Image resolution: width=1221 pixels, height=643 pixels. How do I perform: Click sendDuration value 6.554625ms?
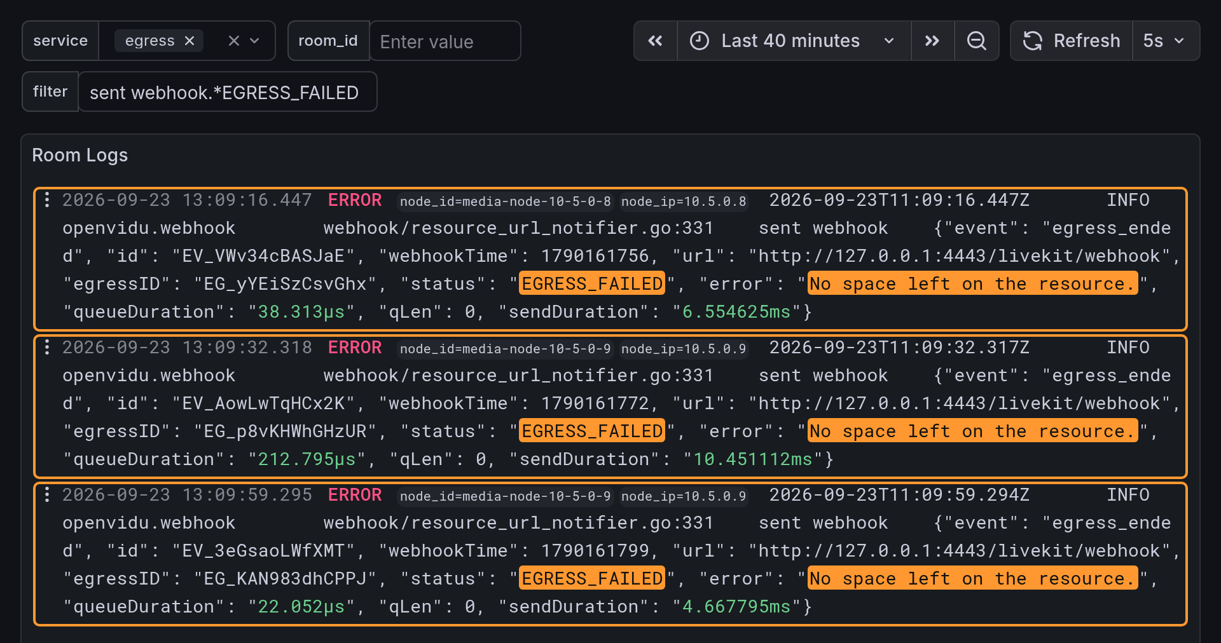pyautogui.click(x=736, y=312)
